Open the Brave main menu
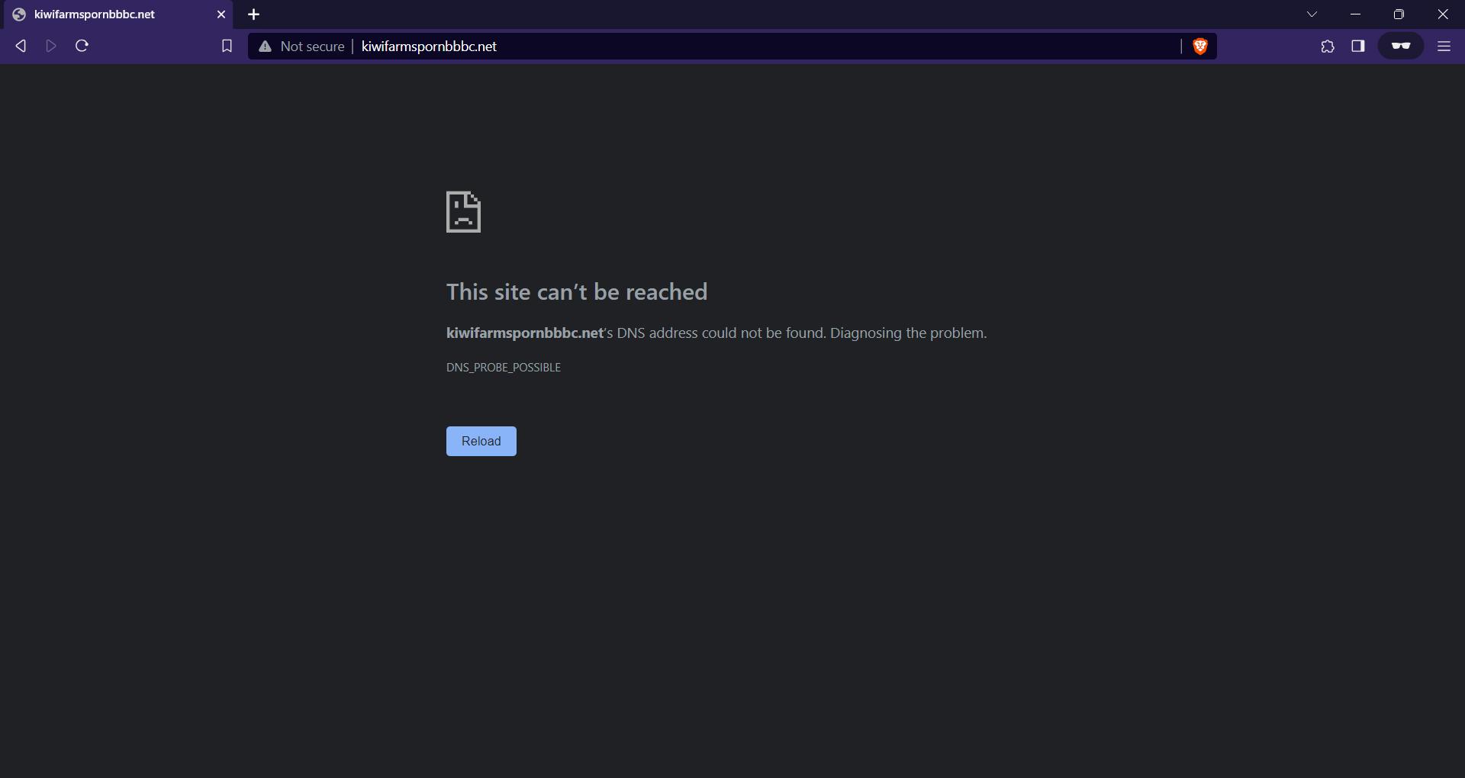Viewport: 1465px width, 778px height. [x=1444, y=46]
